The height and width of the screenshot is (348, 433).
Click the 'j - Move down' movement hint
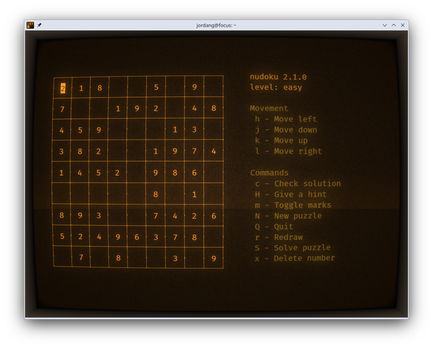286,130
